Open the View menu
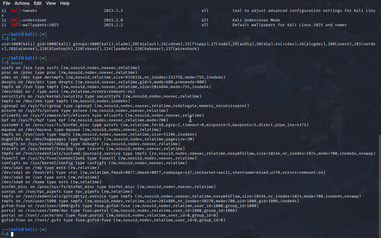The image size is (381, 238). pyautogui.click(x=51, y=3)
